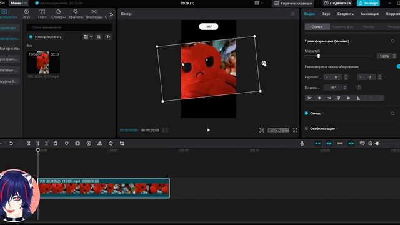400x225 pixels.
Task: Click the rotation -96° value field
Action: click(x=333, y=87)
